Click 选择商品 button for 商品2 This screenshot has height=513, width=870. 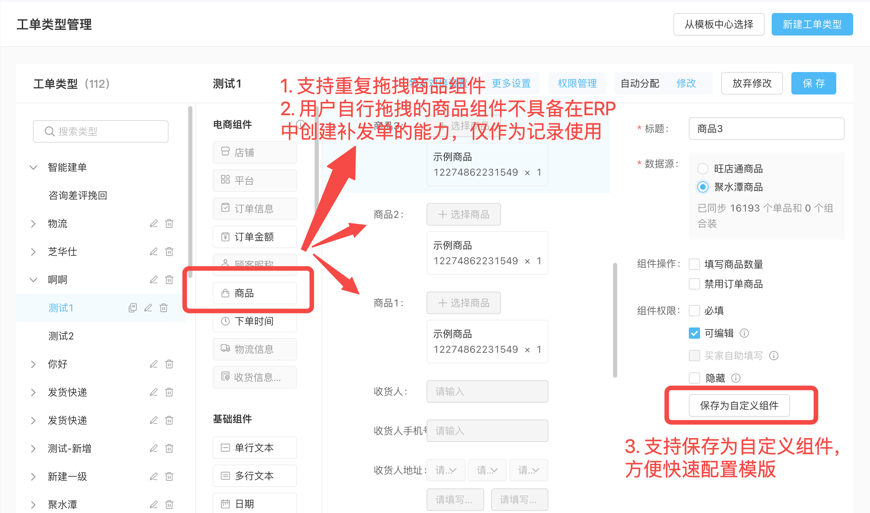(463, 214)
